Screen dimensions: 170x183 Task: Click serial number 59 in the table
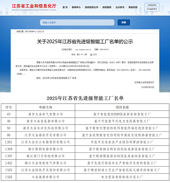(x=9, y=128)
